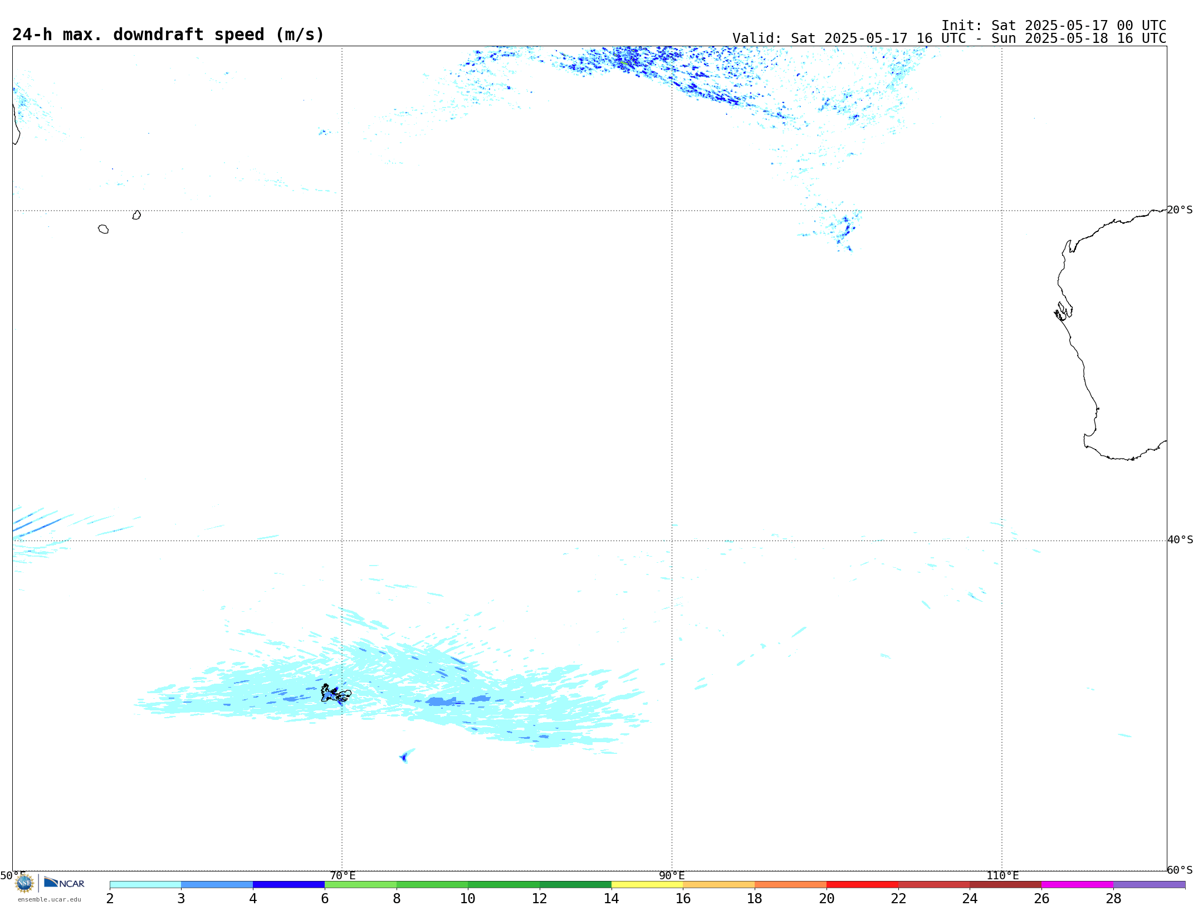Click the NSF logo icon
This screenshot has width=1203, height=906.
click(x=24, y=883)
